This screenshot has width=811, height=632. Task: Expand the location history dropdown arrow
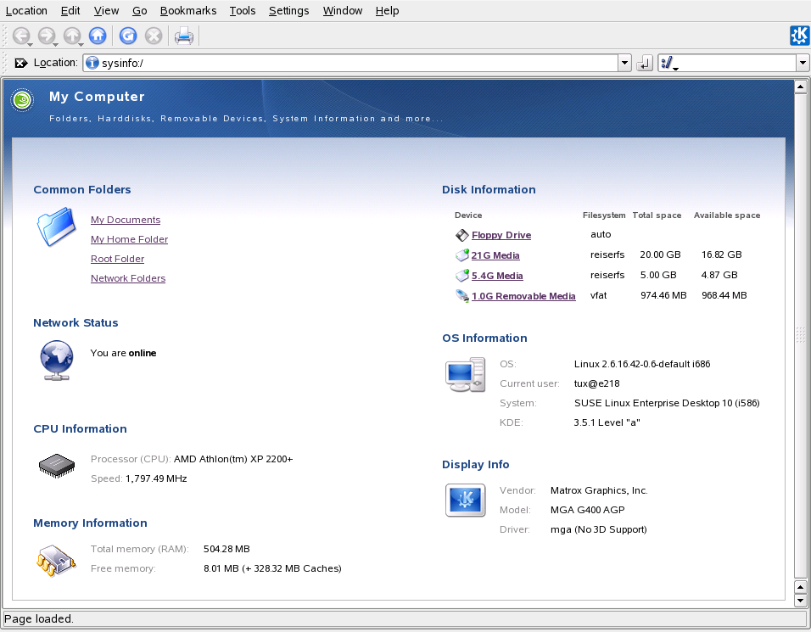pos(624,63)
